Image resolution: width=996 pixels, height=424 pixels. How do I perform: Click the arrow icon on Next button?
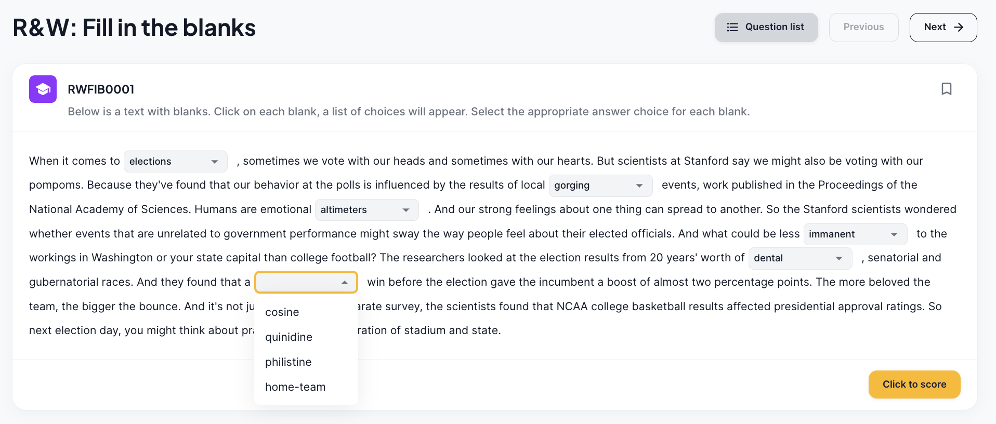coord(959,27)
